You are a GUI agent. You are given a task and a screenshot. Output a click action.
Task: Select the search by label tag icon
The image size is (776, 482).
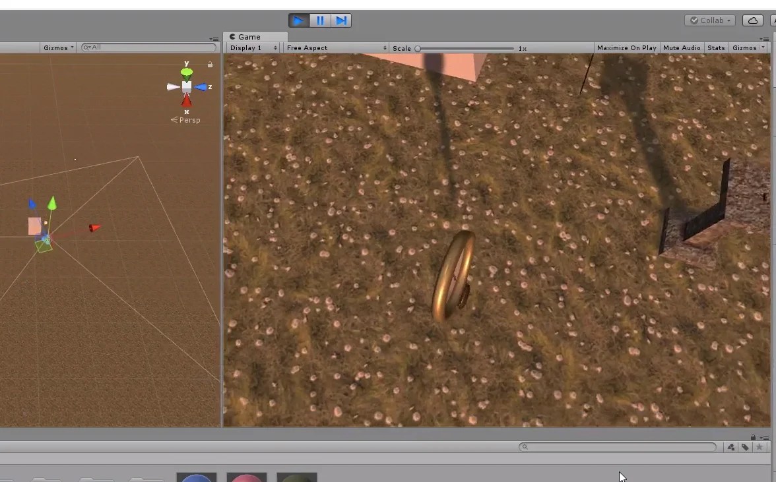click(745, 446)
